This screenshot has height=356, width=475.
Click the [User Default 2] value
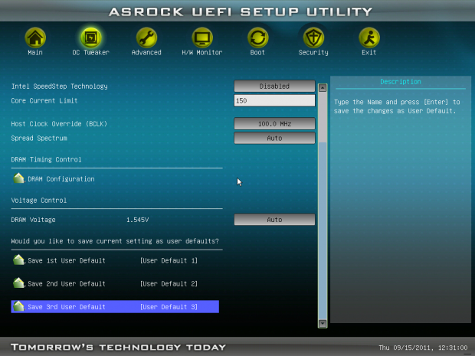[x=169, y=283]
